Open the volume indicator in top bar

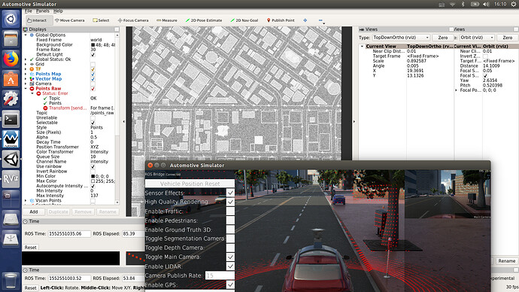(486, 5)
